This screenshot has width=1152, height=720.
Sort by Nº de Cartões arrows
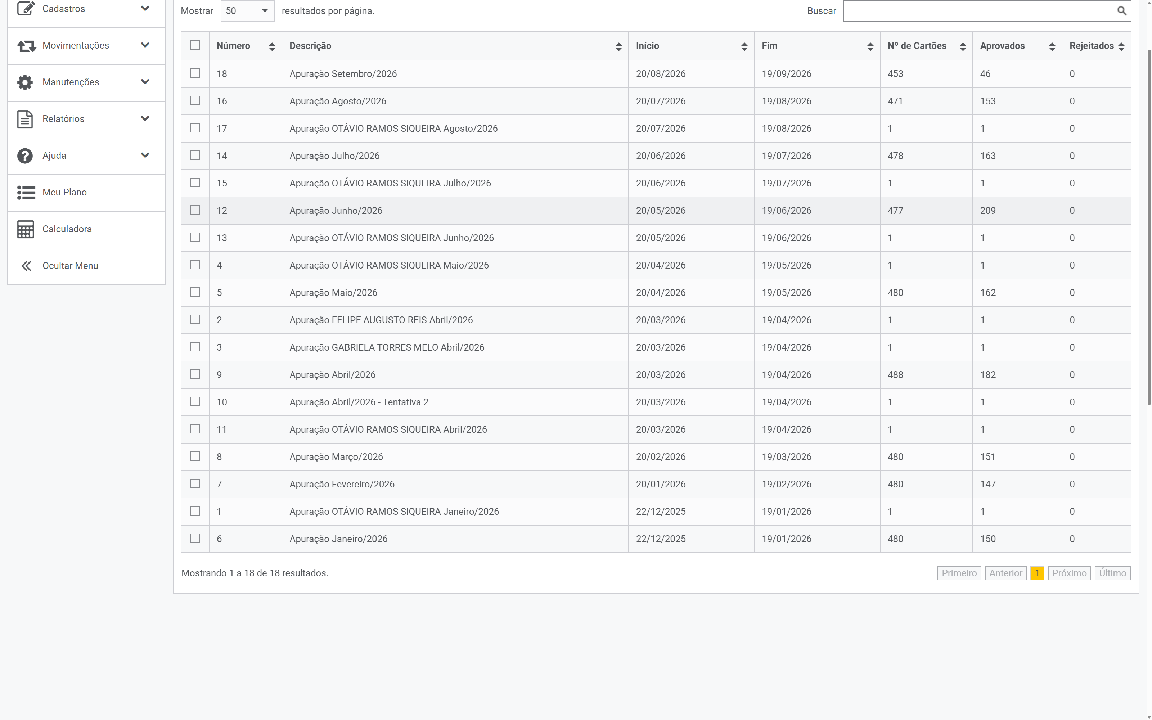pyautogui.click(x=963, y=46)
